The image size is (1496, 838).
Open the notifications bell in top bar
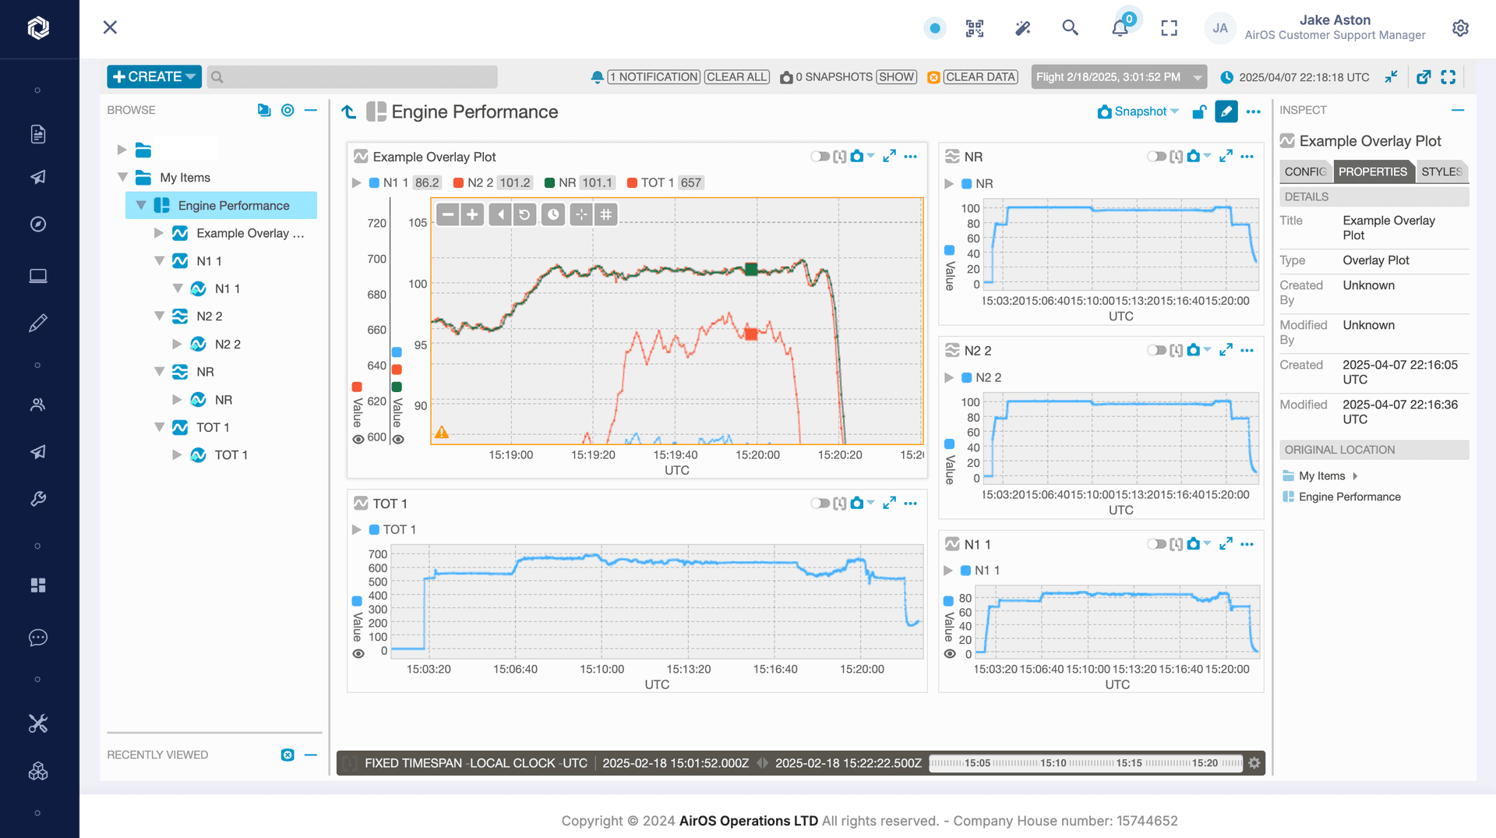(x=1120, y=28)
